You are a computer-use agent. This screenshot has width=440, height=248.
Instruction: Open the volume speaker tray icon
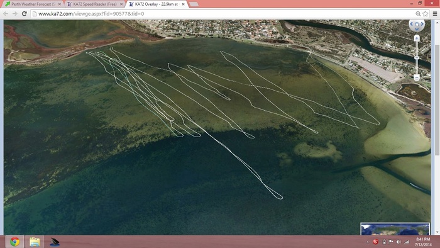coord(398,242)
